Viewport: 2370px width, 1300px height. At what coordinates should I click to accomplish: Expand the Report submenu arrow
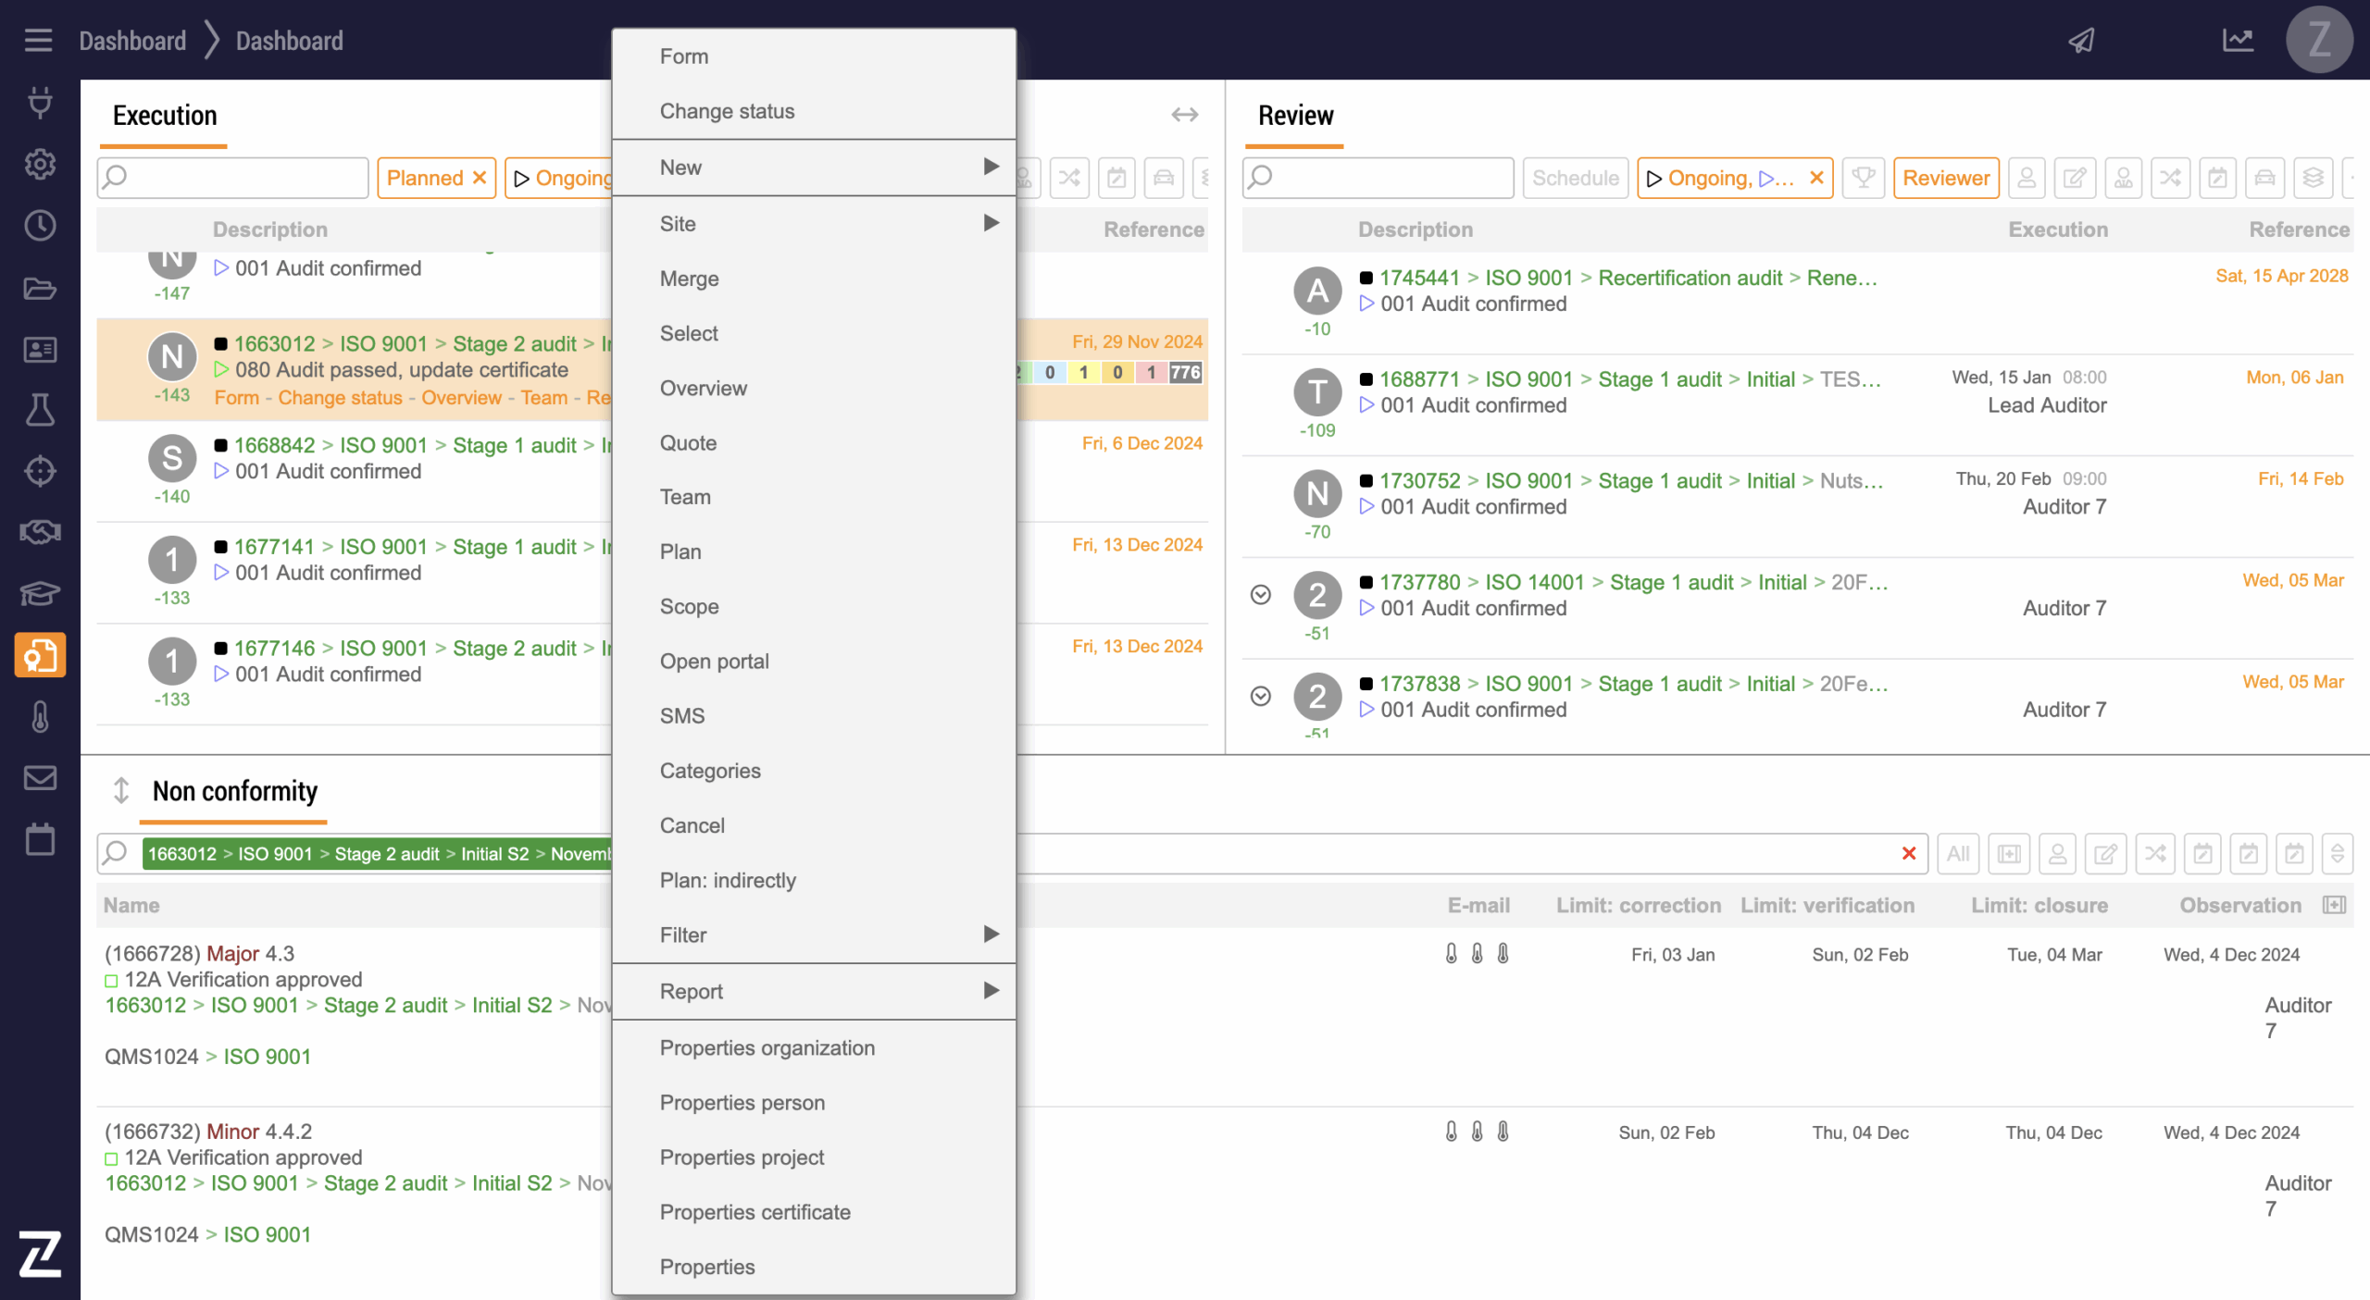tap(991, 991)
